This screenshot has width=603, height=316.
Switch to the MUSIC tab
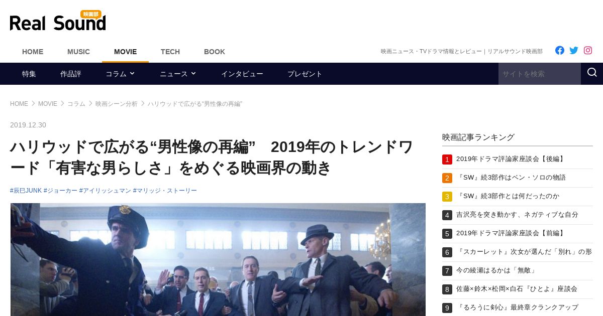(x=78, y=52)
